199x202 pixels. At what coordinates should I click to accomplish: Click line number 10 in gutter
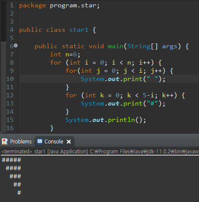(10, 79)
